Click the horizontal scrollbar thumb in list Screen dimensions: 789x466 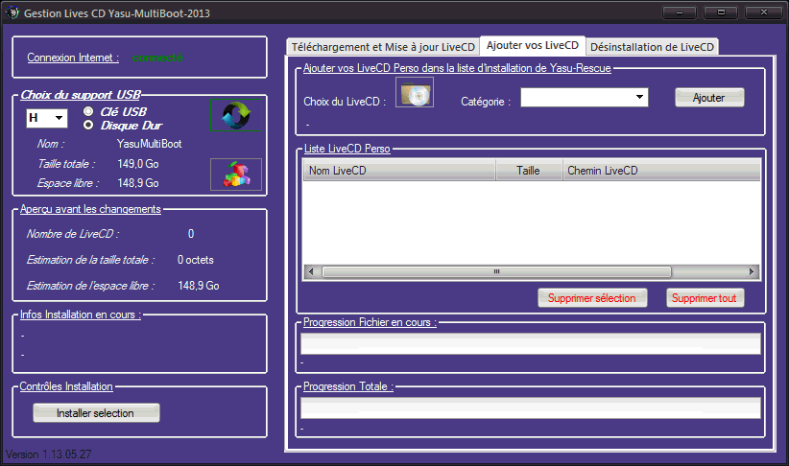496,271
